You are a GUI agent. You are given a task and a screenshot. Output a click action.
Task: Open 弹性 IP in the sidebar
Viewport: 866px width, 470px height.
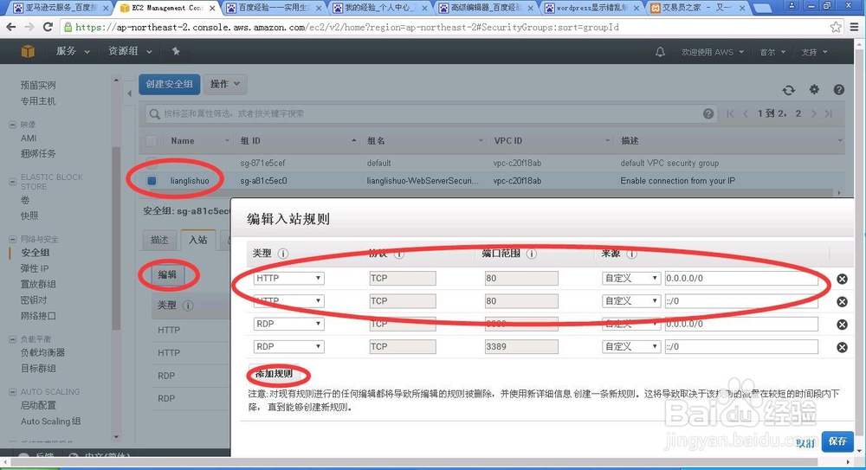(x=35, y=268)
